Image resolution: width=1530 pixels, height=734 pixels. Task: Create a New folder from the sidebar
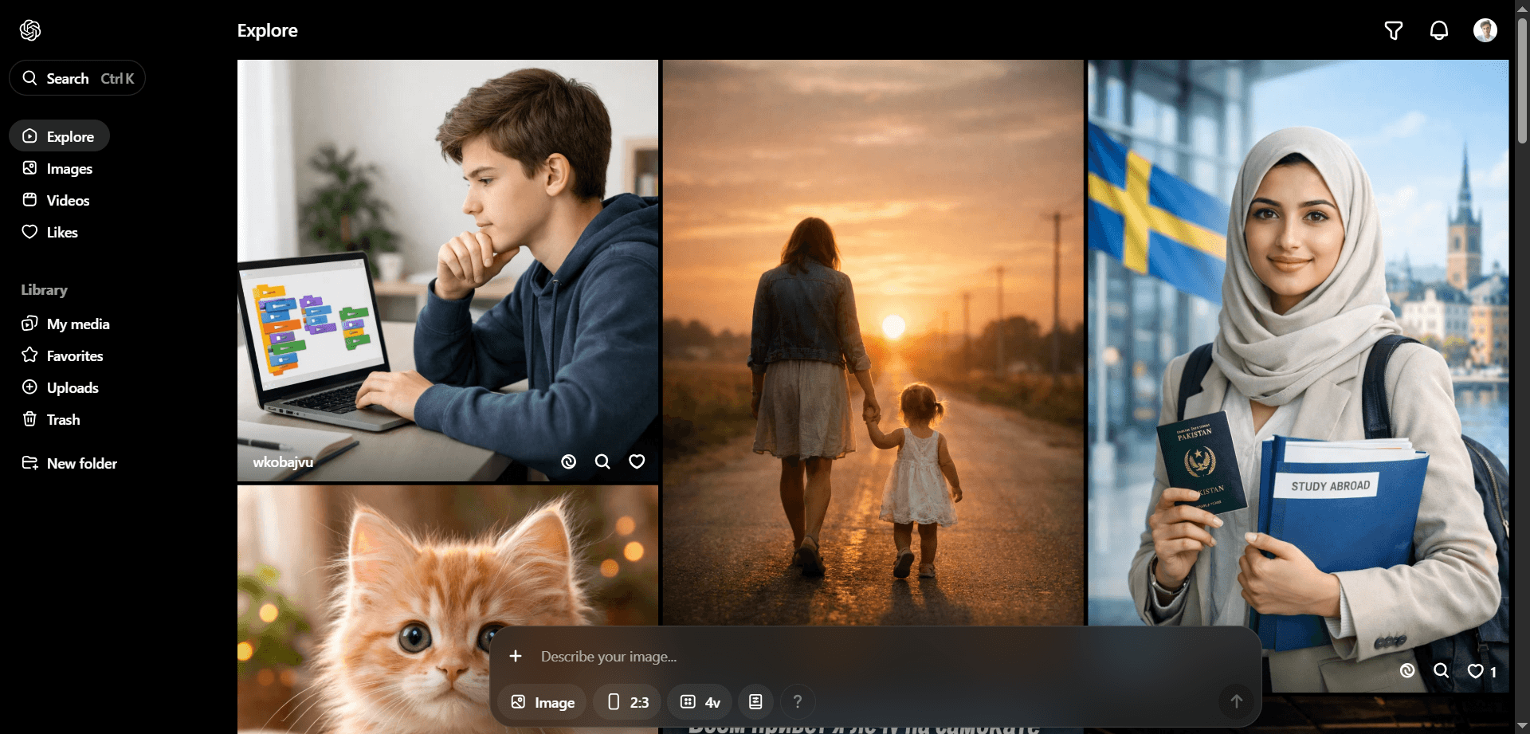[x=82, y=463]
